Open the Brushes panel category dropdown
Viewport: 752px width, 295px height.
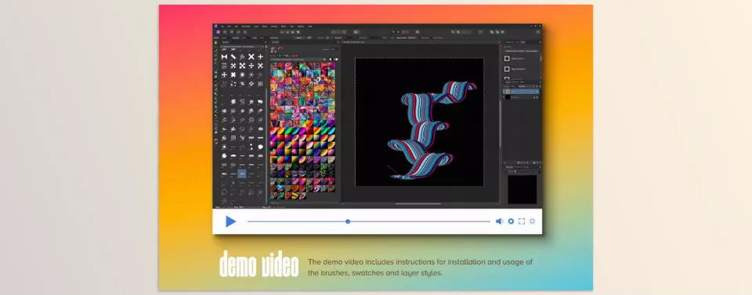point(242,47)
